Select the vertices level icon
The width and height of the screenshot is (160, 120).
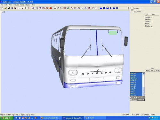click(x=29, y=8)
